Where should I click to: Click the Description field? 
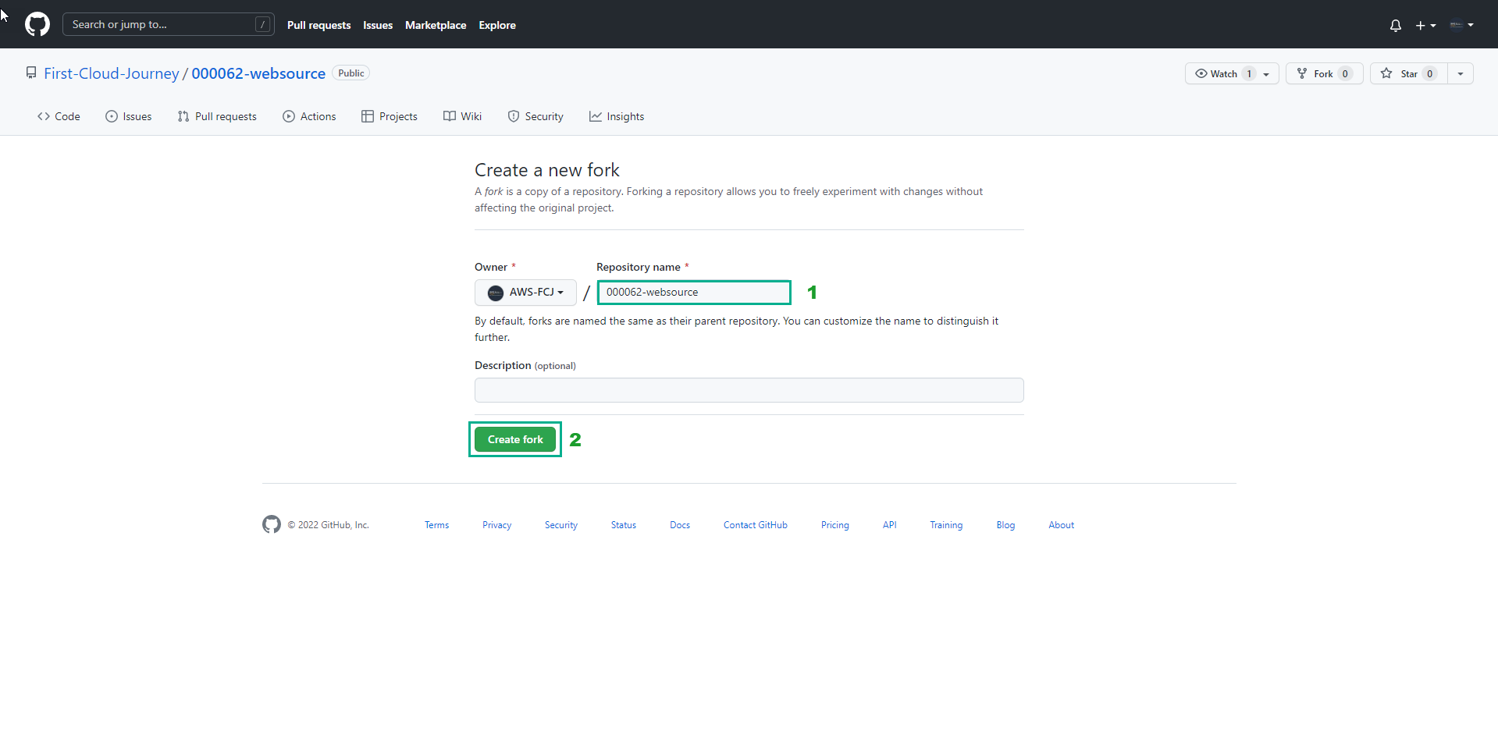749,390
